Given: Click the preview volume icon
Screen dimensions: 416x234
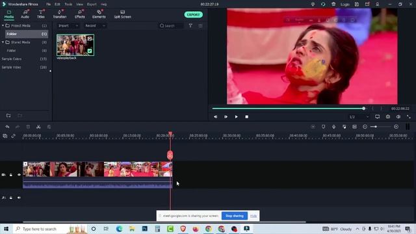Looking at the screenshot, I should [398, 117].
